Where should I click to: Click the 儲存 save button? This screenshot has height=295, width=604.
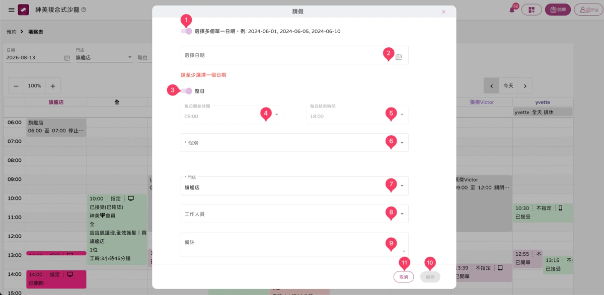(430, 277)
